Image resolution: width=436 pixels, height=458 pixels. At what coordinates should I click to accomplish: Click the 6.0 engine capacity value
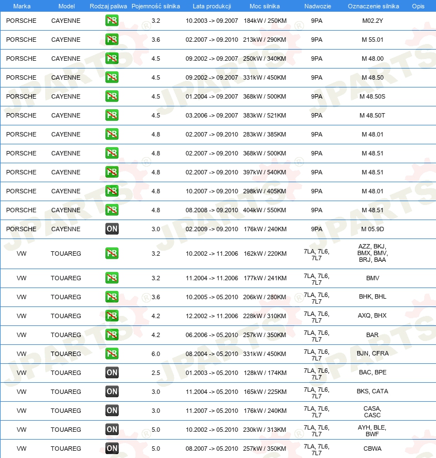coord(156,354)
